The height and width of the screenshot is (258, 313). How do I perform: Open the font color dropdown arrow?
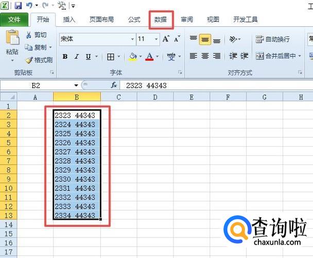pos(158,57)
